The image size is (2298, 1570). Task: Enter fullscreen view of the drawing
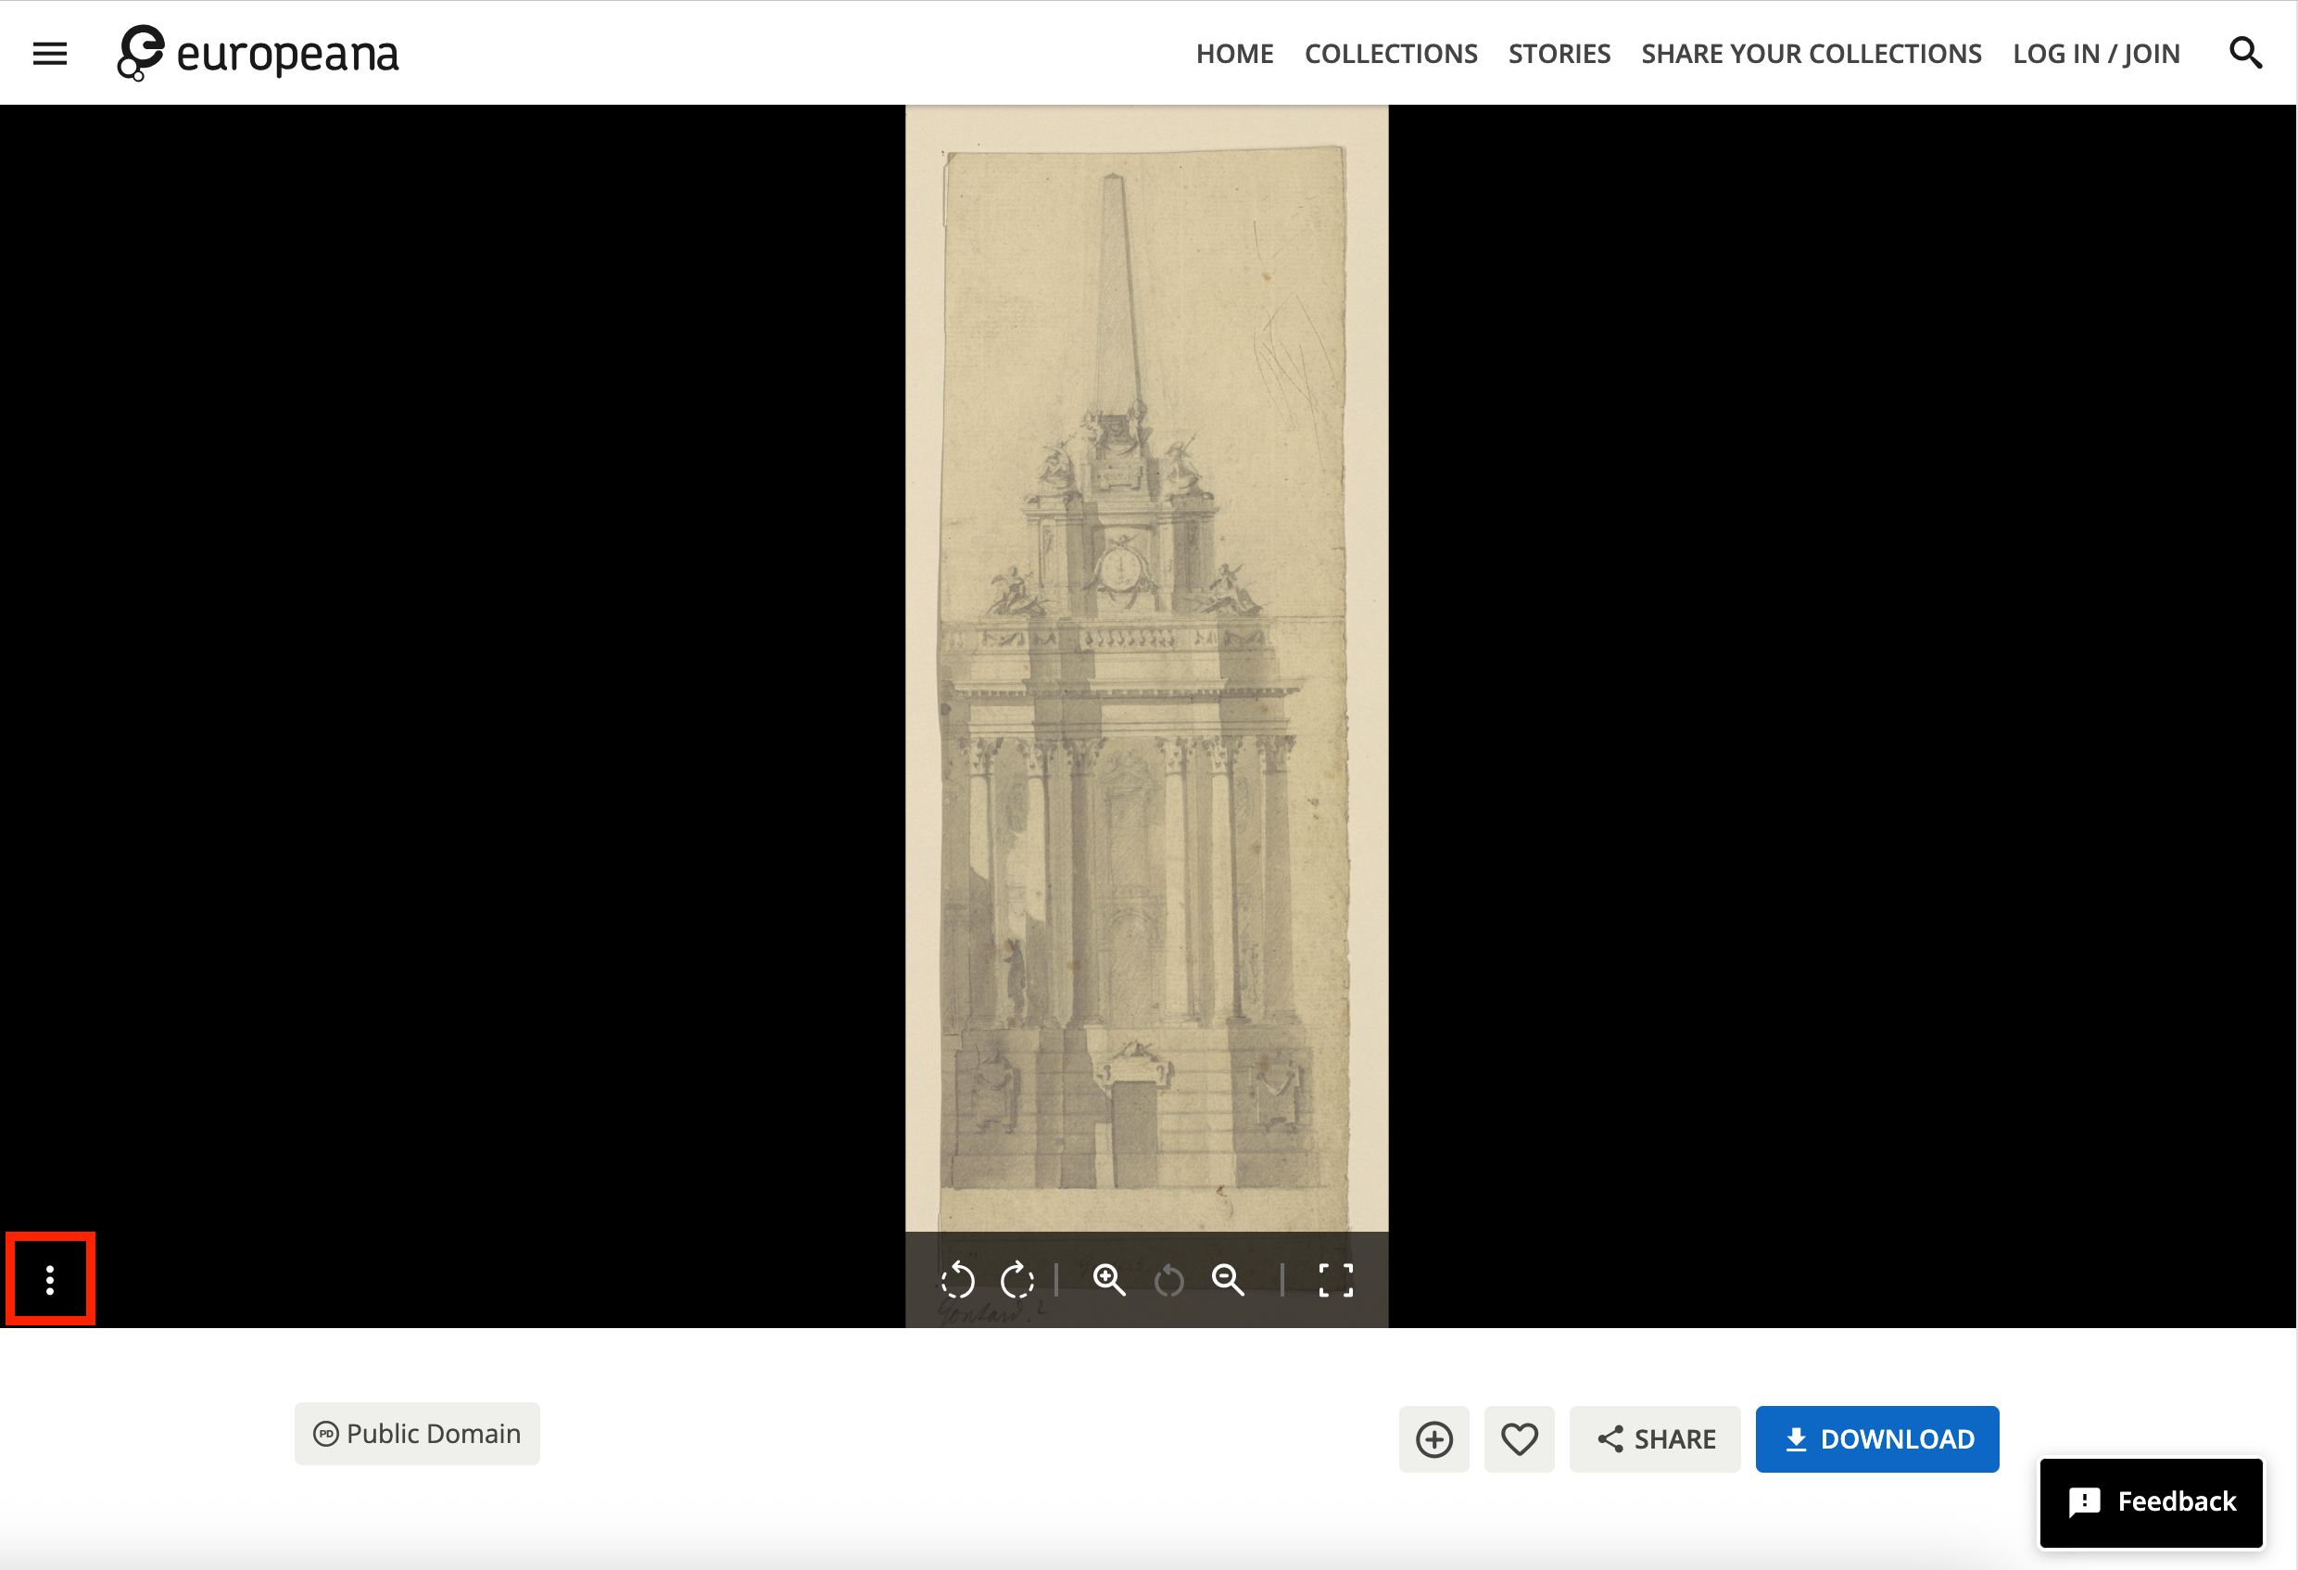pos(1336,1279)
